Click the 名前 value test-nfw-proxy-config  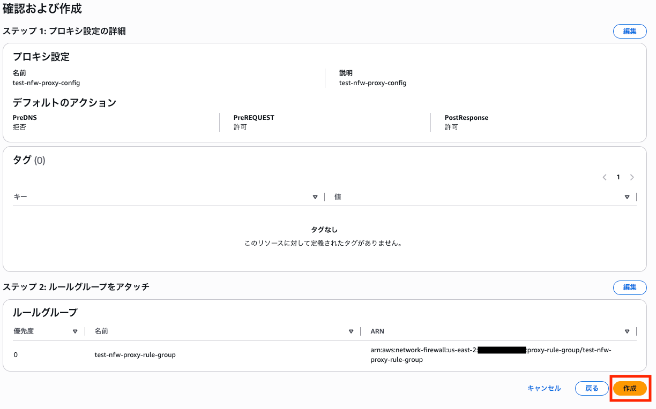46,83
